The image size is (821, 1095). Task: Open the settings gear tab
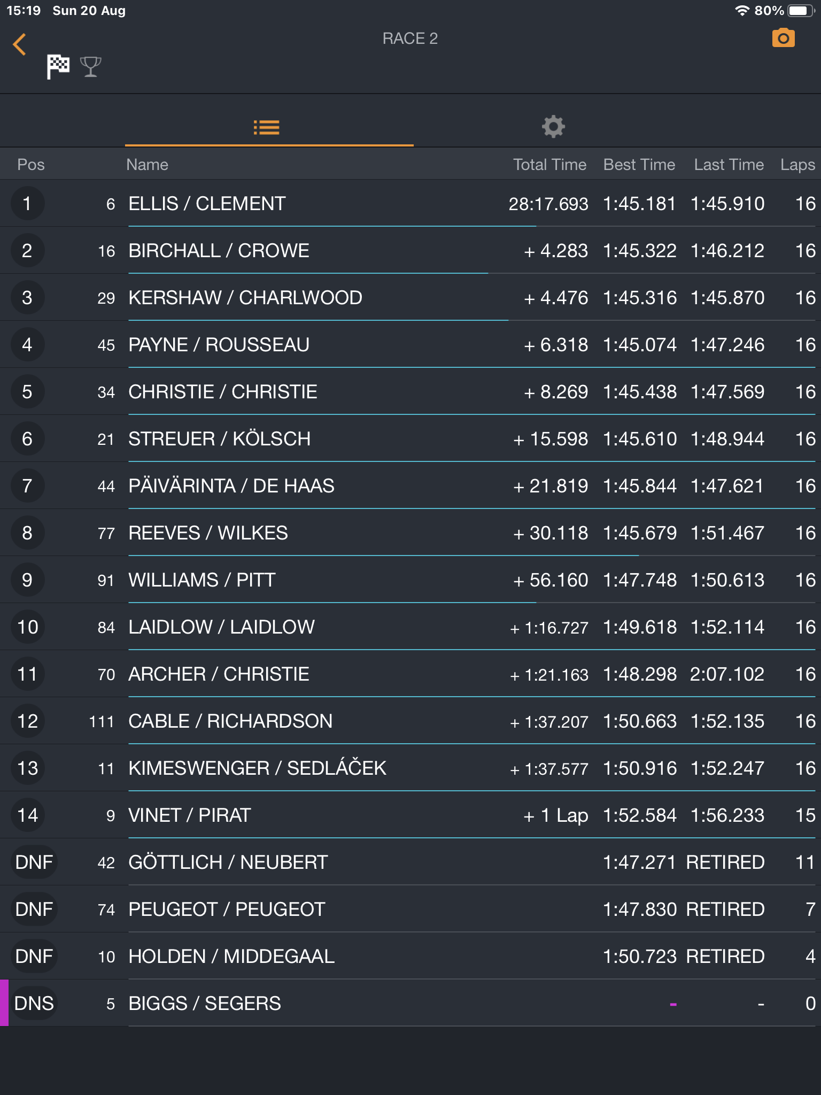(x=553, y=127)
